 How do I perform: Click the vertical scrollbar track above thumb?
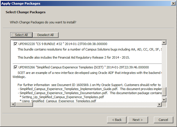click(164, 66)
